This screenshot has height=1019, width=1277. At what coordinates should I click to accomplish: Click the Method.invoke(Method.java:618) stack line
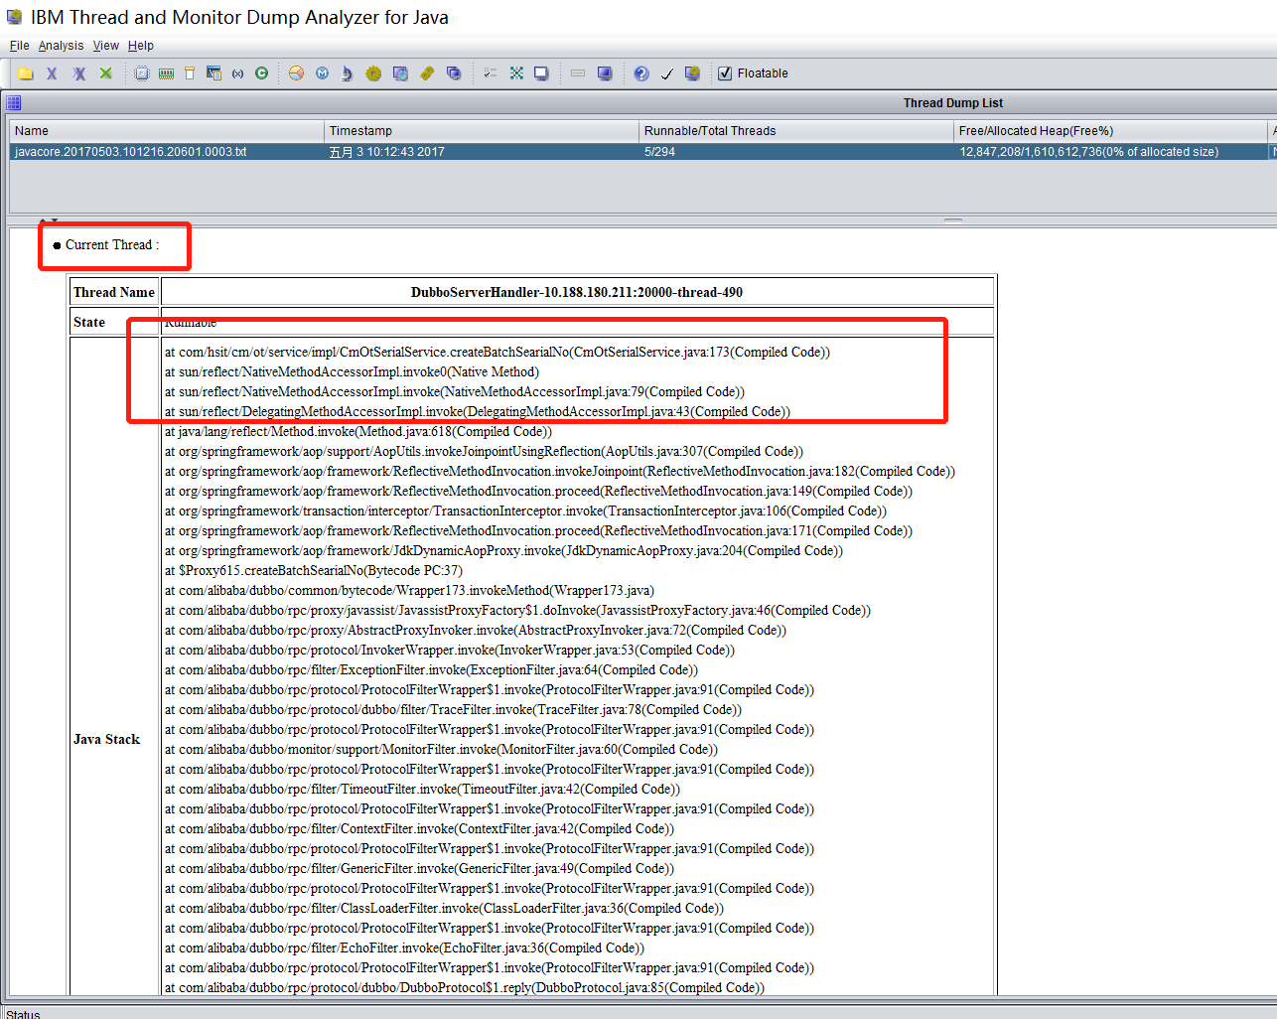[358, 431]
